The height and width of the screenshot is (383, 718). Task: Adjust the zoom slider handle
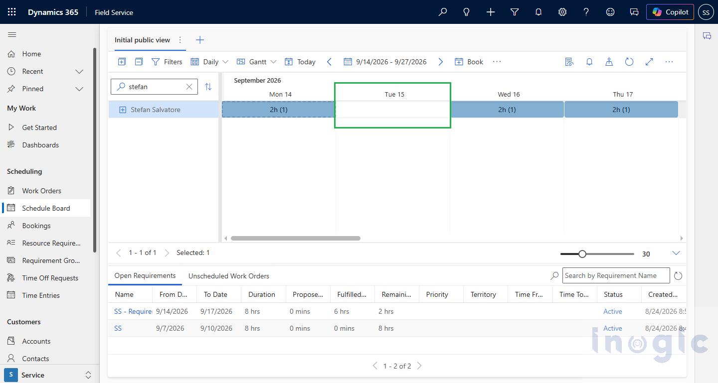[582, 254]
